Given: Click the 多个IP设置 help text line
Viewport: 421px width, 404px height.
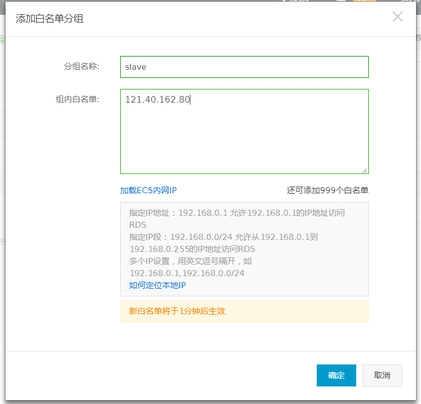Looking at the screenshot, I should 190,261.
